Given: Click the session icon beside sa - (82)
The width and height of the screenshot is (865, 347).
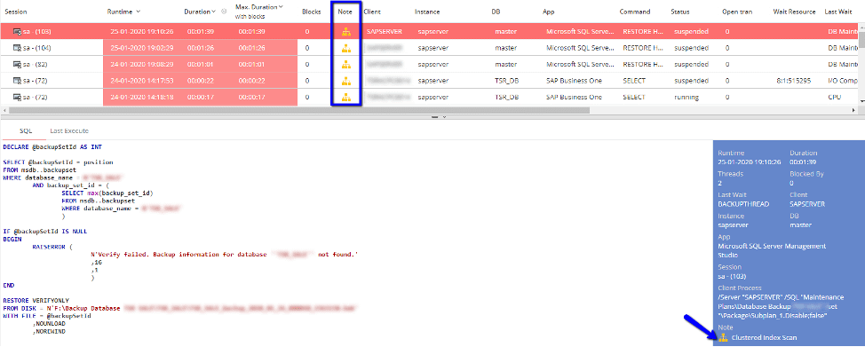Looking at the screenshot, I should pos(17,65).
